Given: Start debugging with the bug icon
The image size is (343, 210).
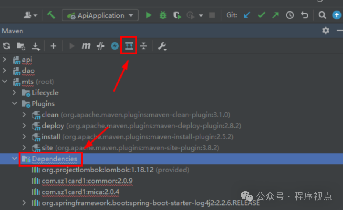Looking at the screenshot, I should [x=163, y=15].
